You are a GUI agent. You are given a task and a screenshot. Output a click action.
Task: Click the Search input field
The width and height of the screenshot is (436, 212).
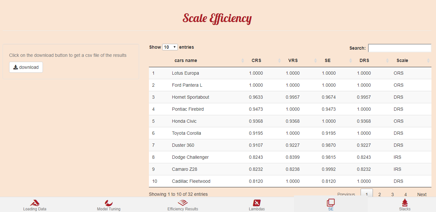coord(399,48)
